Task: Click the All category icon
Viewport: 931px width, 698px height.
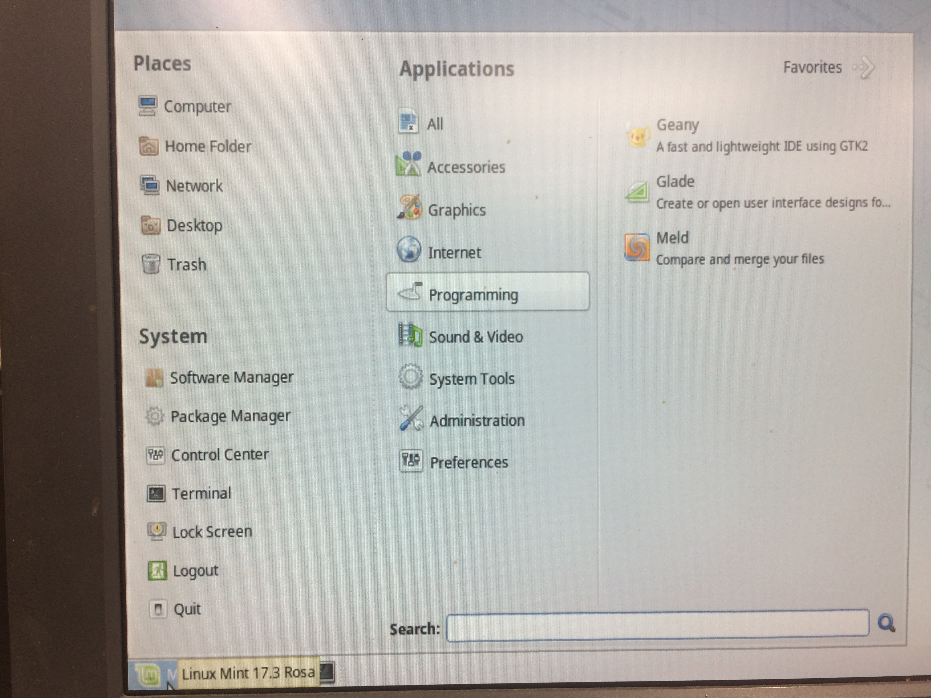Action: pos(408,121)
